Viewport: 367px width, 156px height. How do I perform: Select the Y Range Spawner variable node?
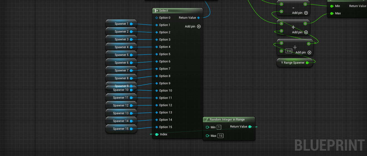click(292, 63)
